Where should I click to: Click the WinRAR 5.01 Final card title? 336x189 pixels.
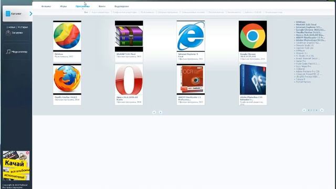point(126,54)
